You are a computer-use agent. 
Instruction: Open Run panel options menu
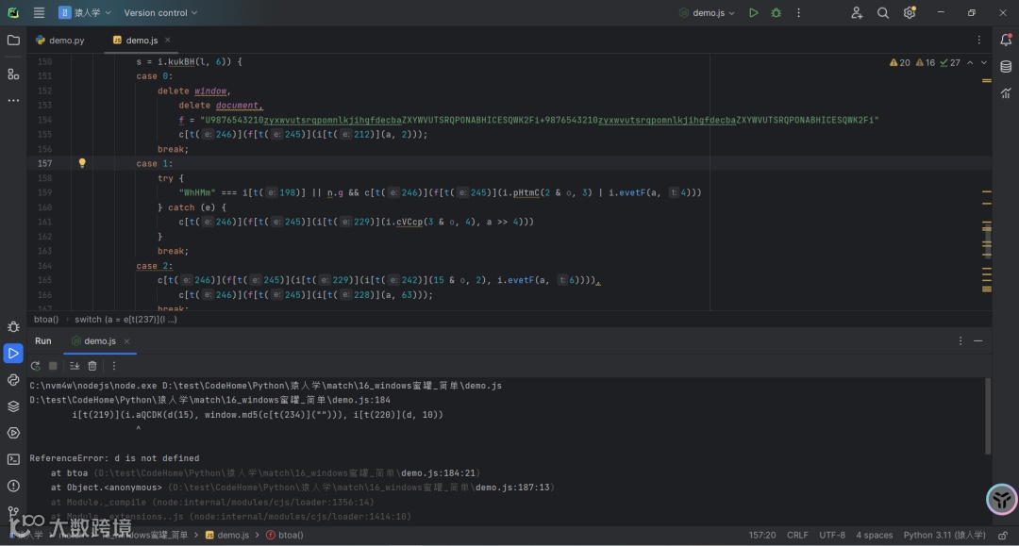961,340
